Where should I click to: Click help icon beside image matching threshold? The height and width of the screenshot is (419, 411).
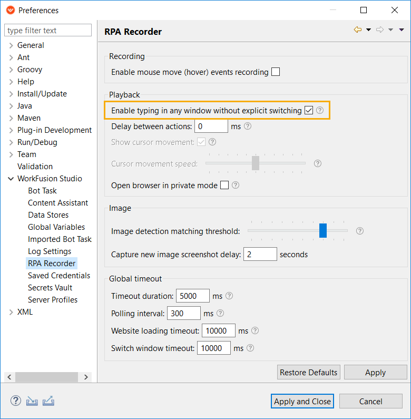(x=360, y=231)
